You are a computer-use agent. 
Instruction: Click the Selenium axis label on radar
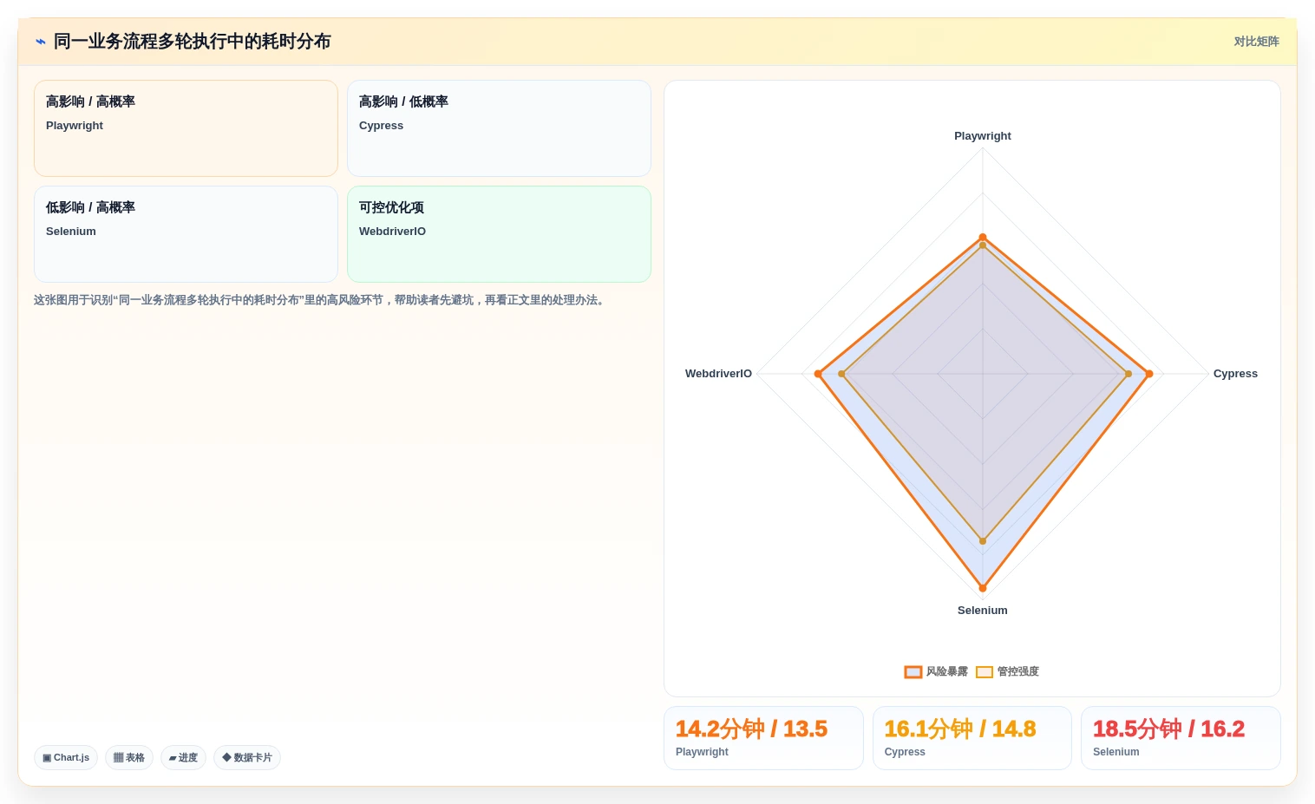point(983,611)
